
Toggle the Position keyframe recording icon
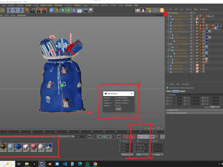pyautogui.click(x=139, y=137)
